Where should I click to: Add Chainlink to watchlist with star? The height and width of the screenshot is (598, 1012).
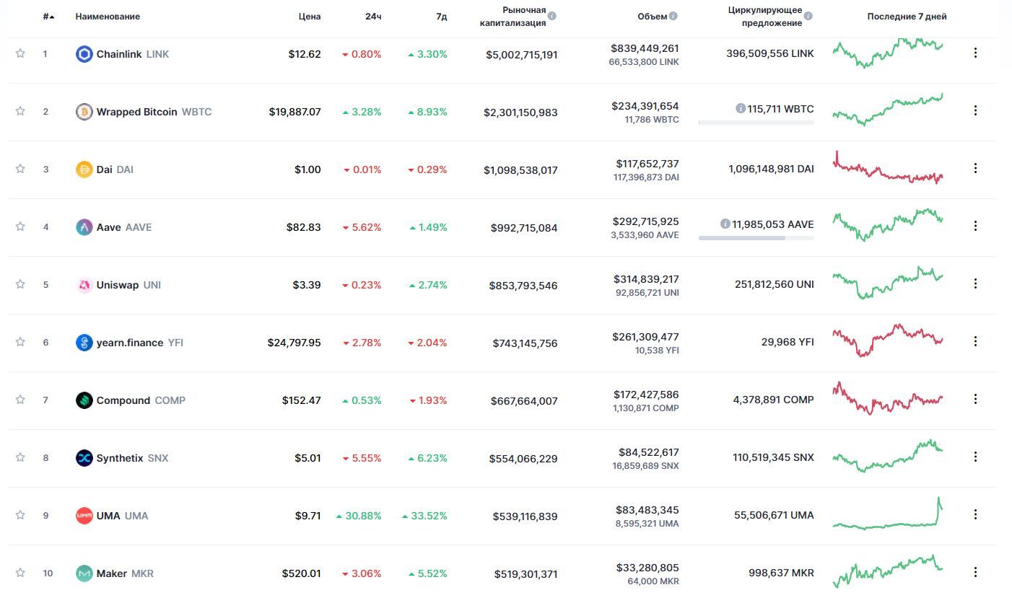click(x=20, y=53)
